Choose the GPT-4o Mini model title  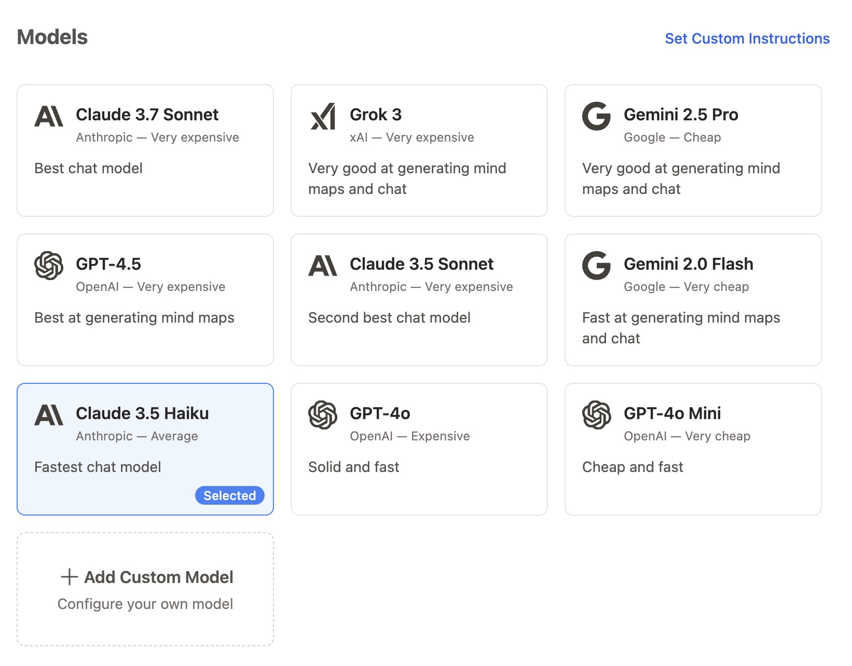672,413
